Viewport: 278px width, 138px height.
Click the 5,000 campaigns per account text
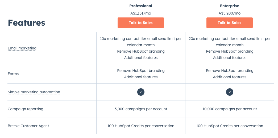pos(141,109)
